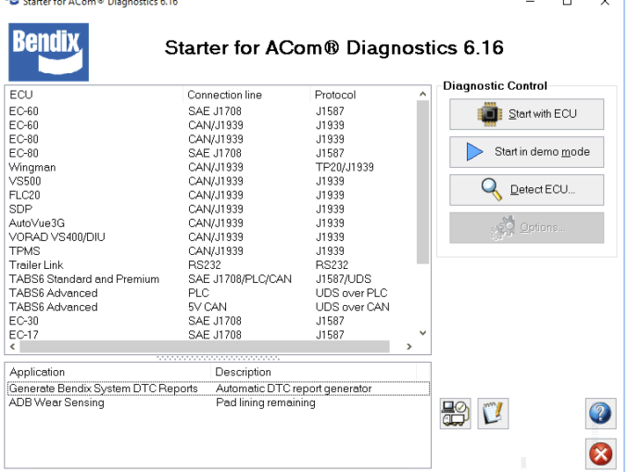628x472 pixels.
Task: Select EC-60 row with CAN/J1939 line
Action: 211,125
